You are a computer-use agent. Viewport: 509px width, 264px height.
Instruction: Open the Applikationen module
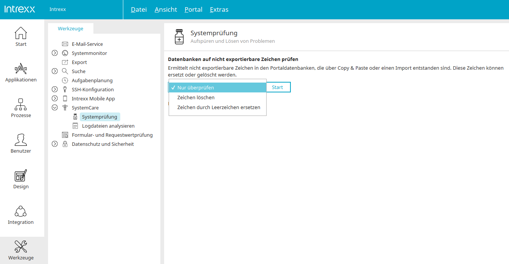pos(21,69)
